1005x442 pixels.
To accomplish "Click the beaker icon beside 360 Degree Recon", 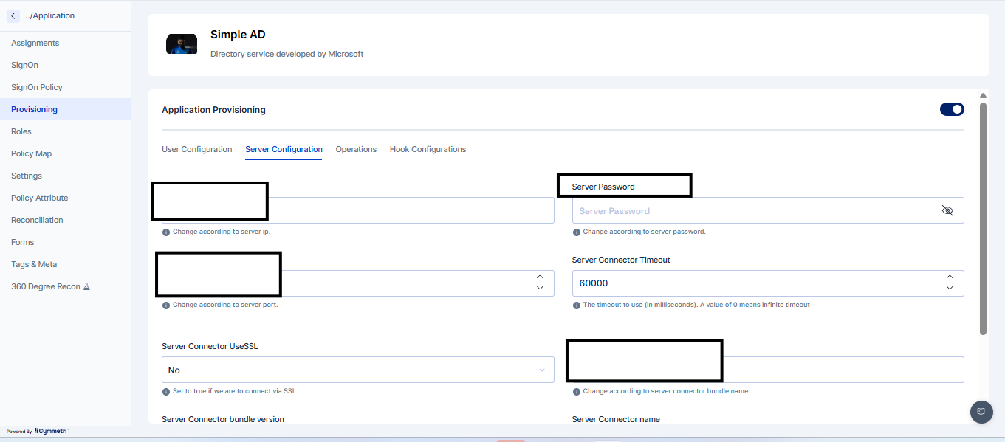I will click(x=86, y=286).
